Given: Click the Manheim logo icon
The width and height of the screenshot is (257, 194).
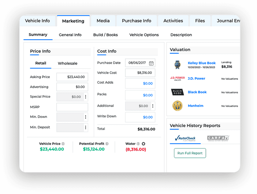Looking at the screenshot, I should click(177, 106).
